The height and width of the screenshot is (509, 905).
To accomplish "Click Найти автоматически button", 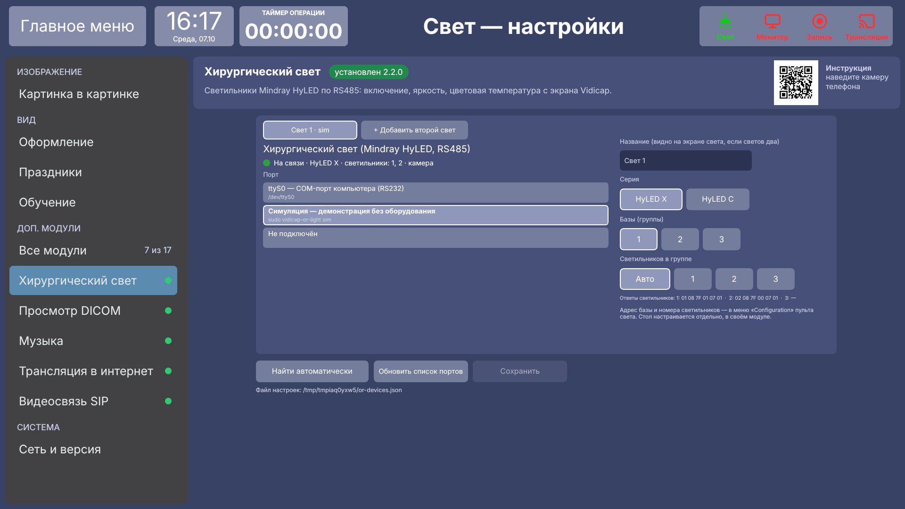I will coord(312,371).
